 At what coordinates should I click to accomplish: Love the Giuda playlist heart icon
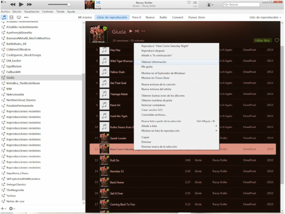pyautogui.click(x=277, y=40)
